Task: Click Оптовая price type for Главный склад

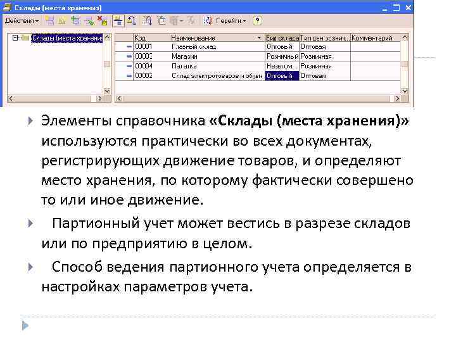Action: (x=325, y=46)
